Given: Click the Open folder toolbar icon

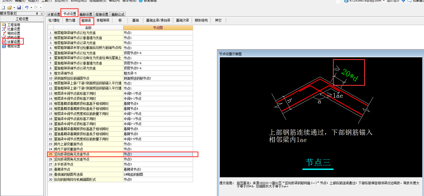Looking at the screenshot, I should [10, 7].
